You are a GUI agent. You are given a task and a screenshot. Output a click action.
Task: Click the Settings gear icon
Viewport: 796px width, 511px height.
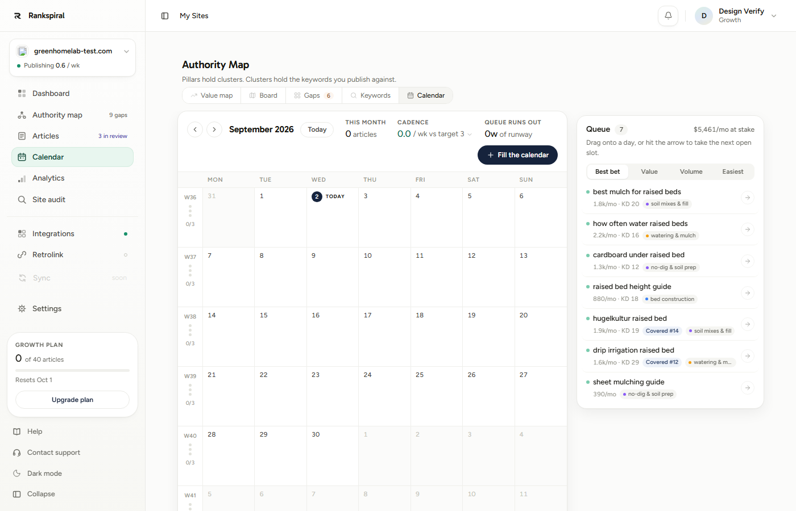22,308
